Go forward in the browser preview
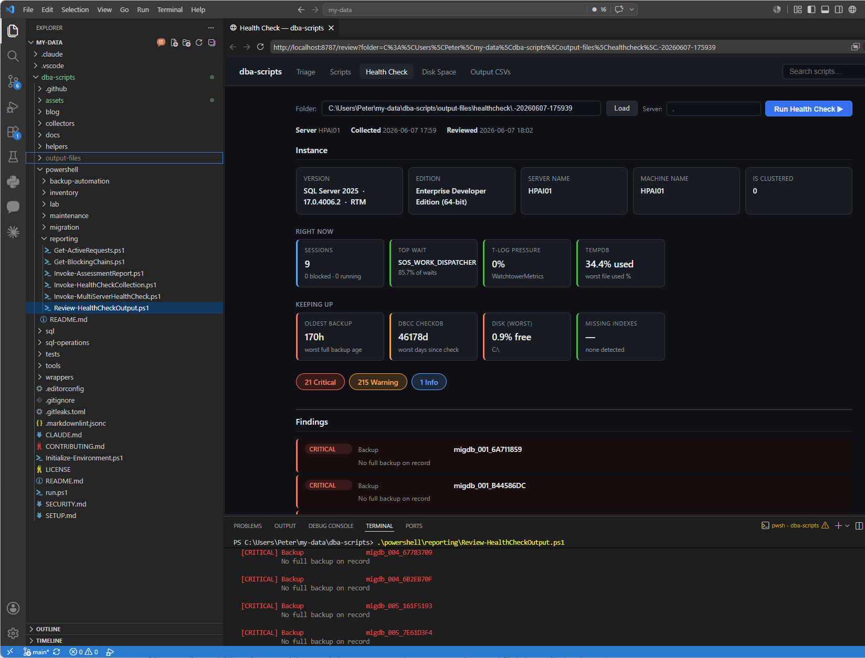The image size is (865, 658). [247, 47]
